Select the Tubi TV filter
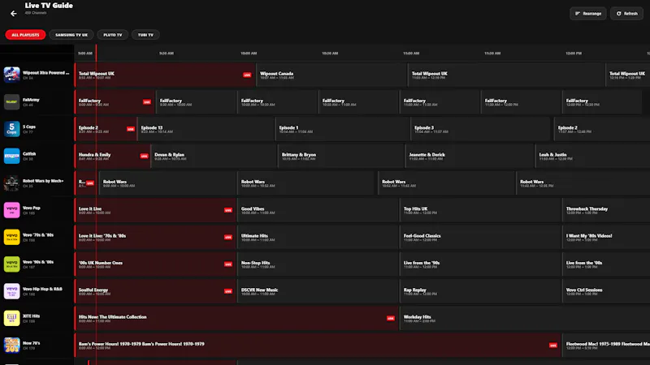This screenshot has height=365, width=650. click(x=145, y=35)
